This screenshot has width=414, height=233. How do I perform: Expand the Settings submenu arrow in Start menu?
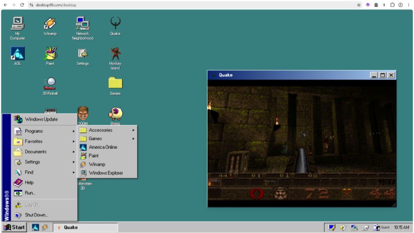coord(74,162)
